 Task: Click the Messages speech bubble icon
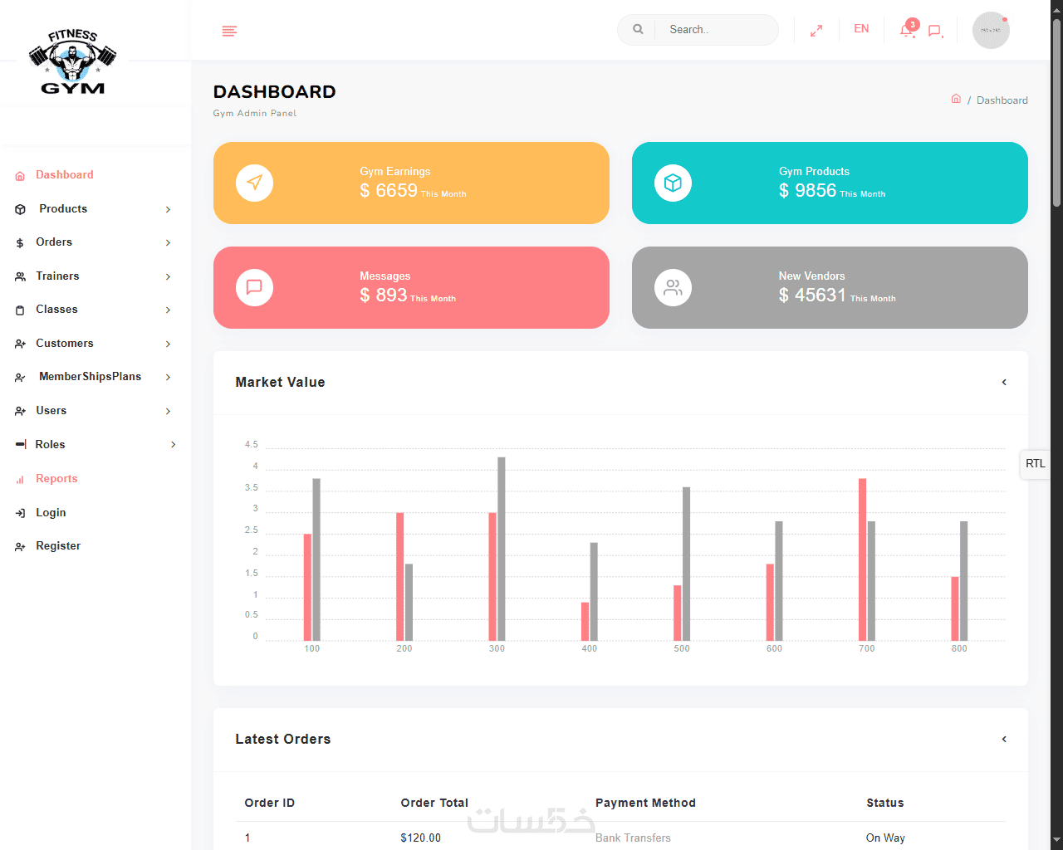(255, 287)
